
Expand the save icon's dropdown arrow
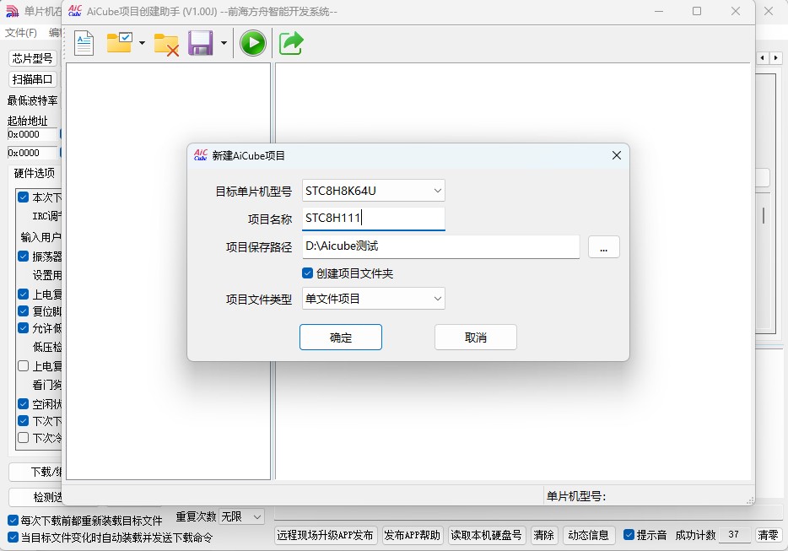click(x=224, y=43)
